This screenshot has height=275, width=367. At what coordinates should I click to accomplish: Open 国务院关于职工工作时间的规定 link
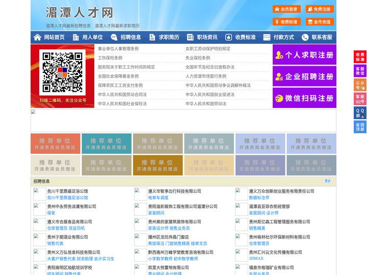[126, 67]
